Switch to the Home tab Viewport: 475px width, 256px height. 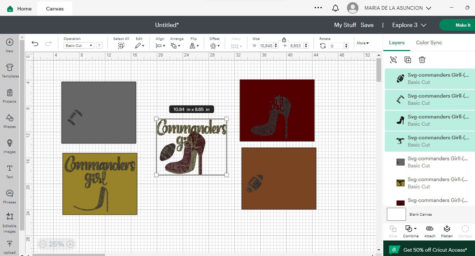click(x=19, y=8)
